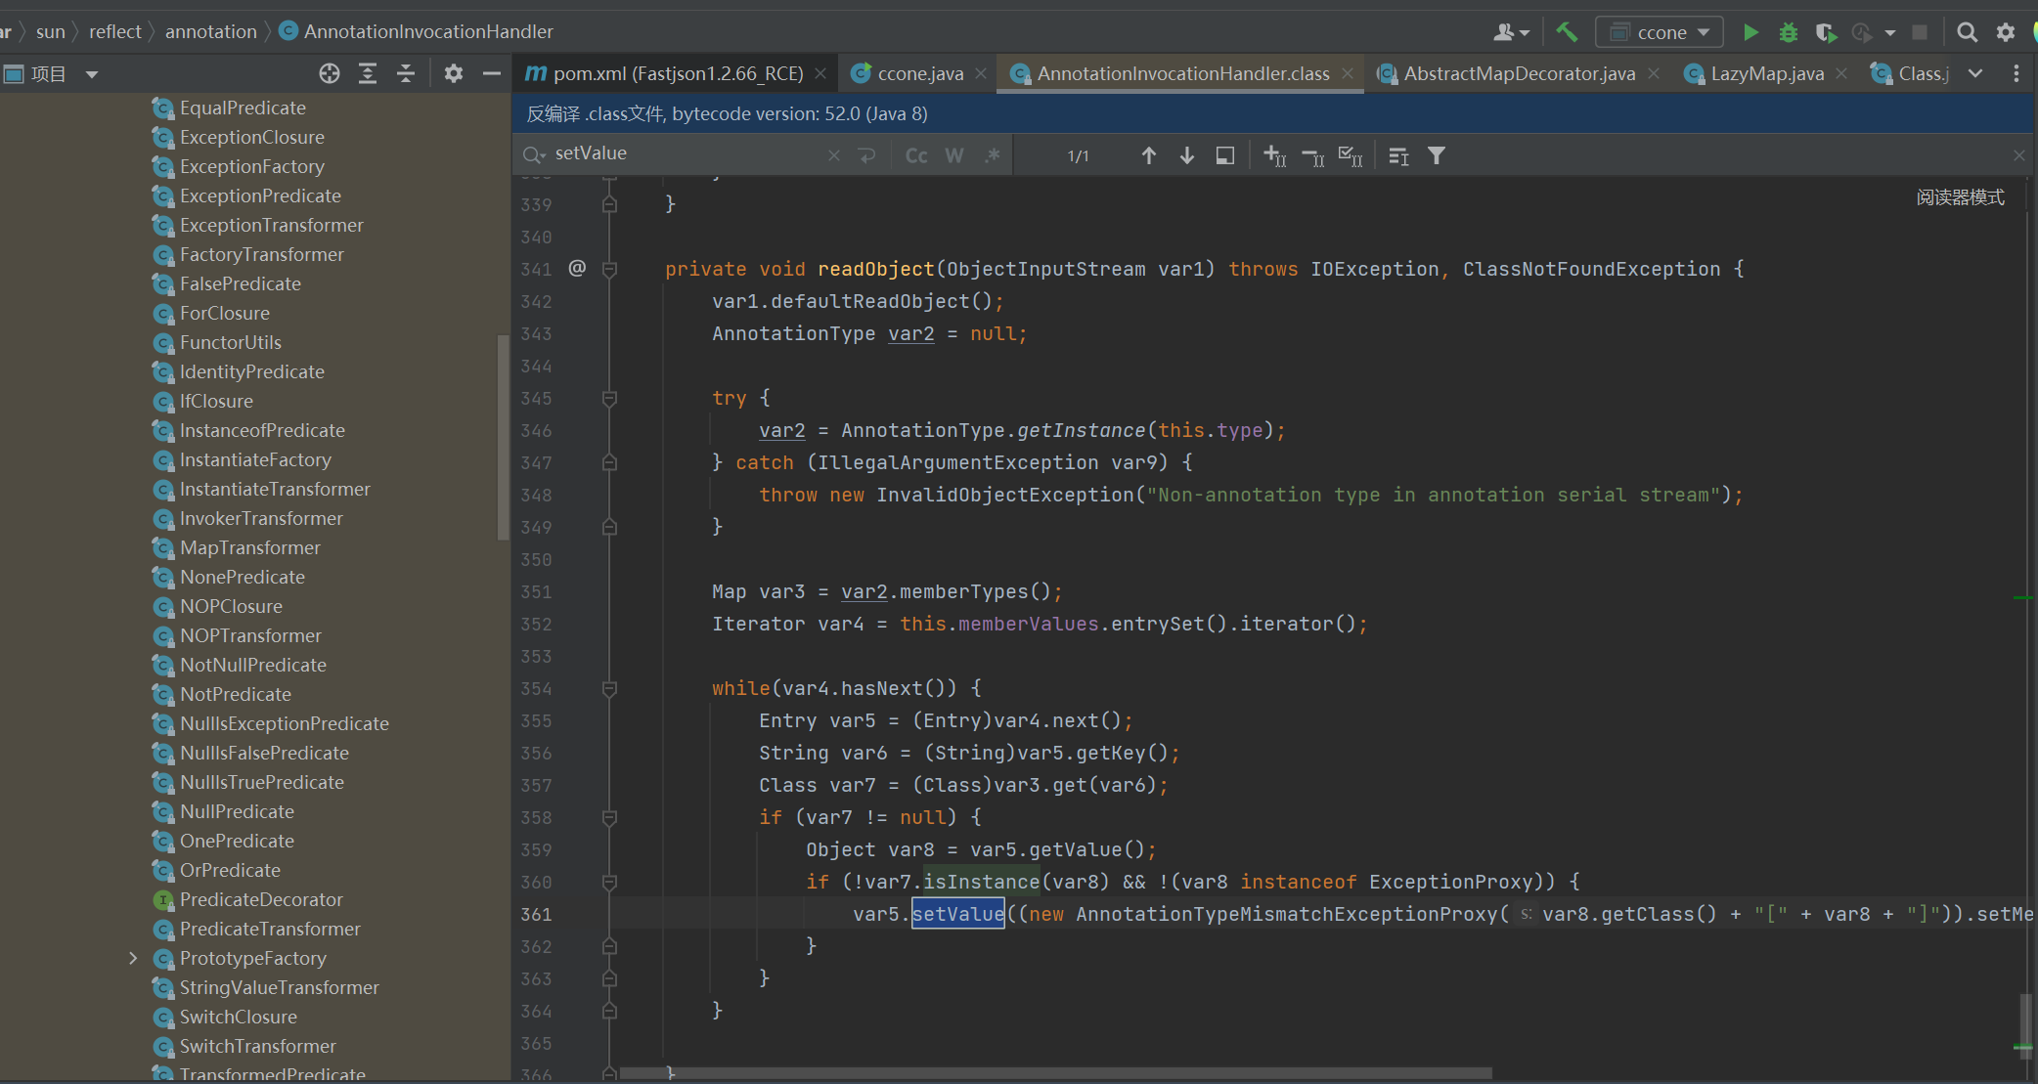Go to previous search occurrence
The width and height of the screenshot is (2038, 1084).
(1149, 155)
